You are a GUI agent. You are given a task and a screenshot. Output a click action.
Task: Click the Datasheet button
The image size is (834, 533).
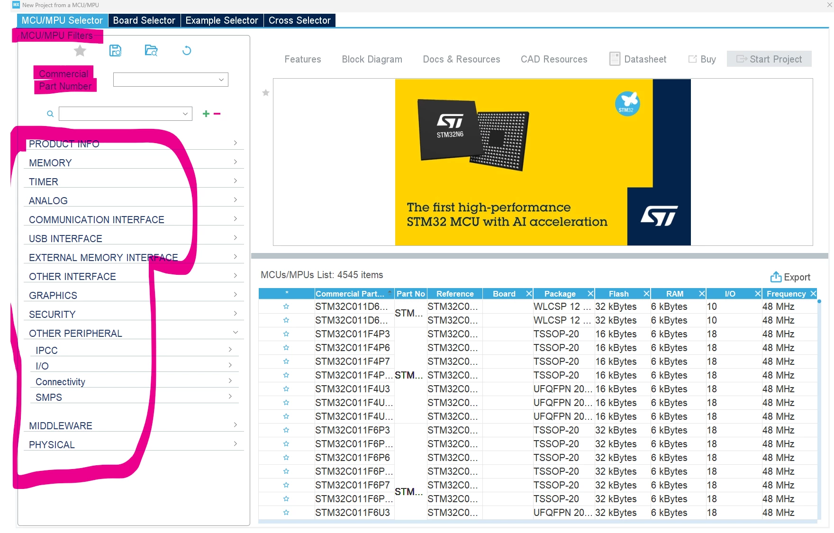point(638,59)
